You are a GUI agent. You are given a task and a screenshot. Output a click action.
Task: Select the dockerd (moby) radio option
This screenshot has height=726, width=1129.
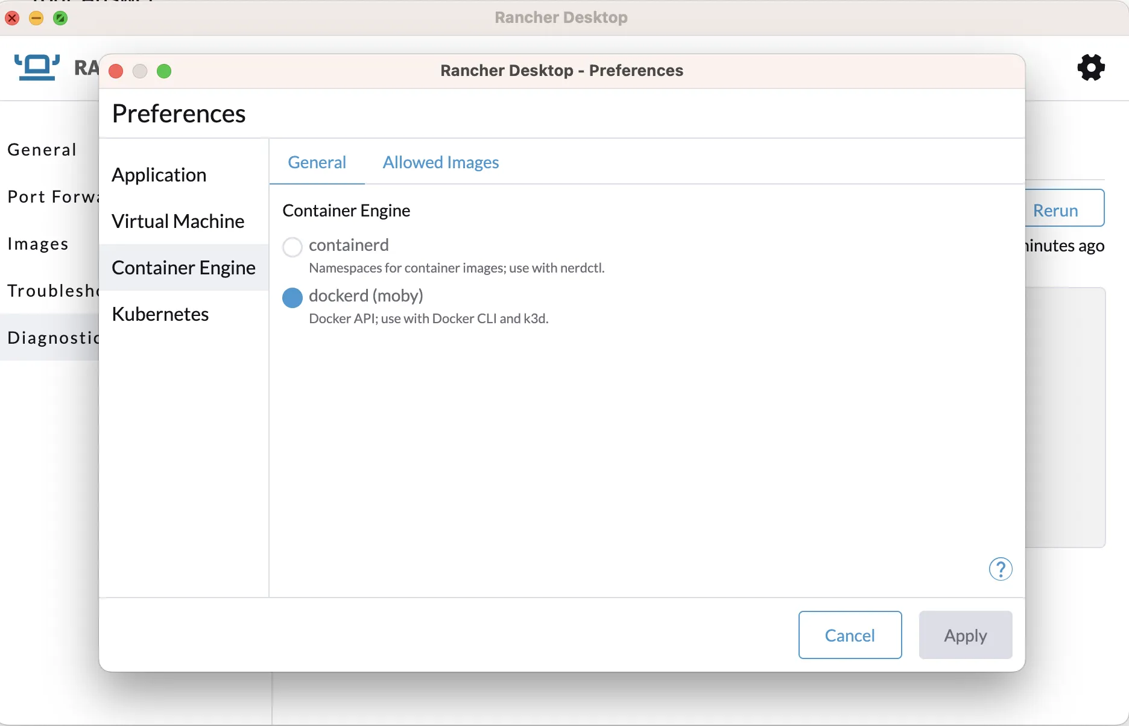pos(293,297)
